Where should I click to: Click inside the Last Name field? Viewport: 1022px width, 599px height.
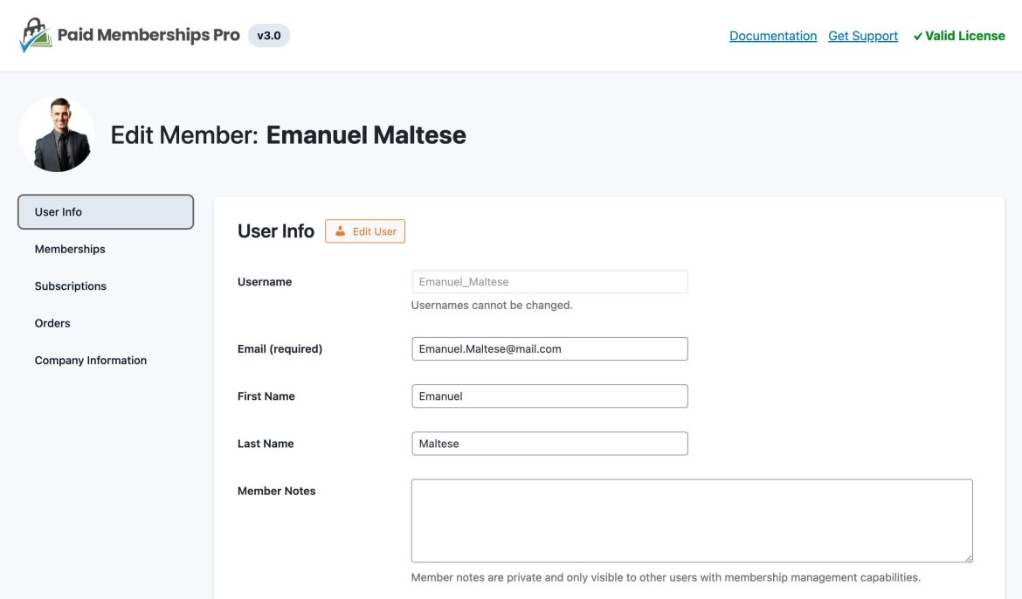point(549,443)
